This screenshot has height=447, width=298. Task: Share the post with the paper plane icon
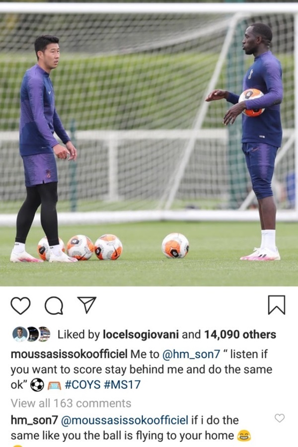coord(87,305)
